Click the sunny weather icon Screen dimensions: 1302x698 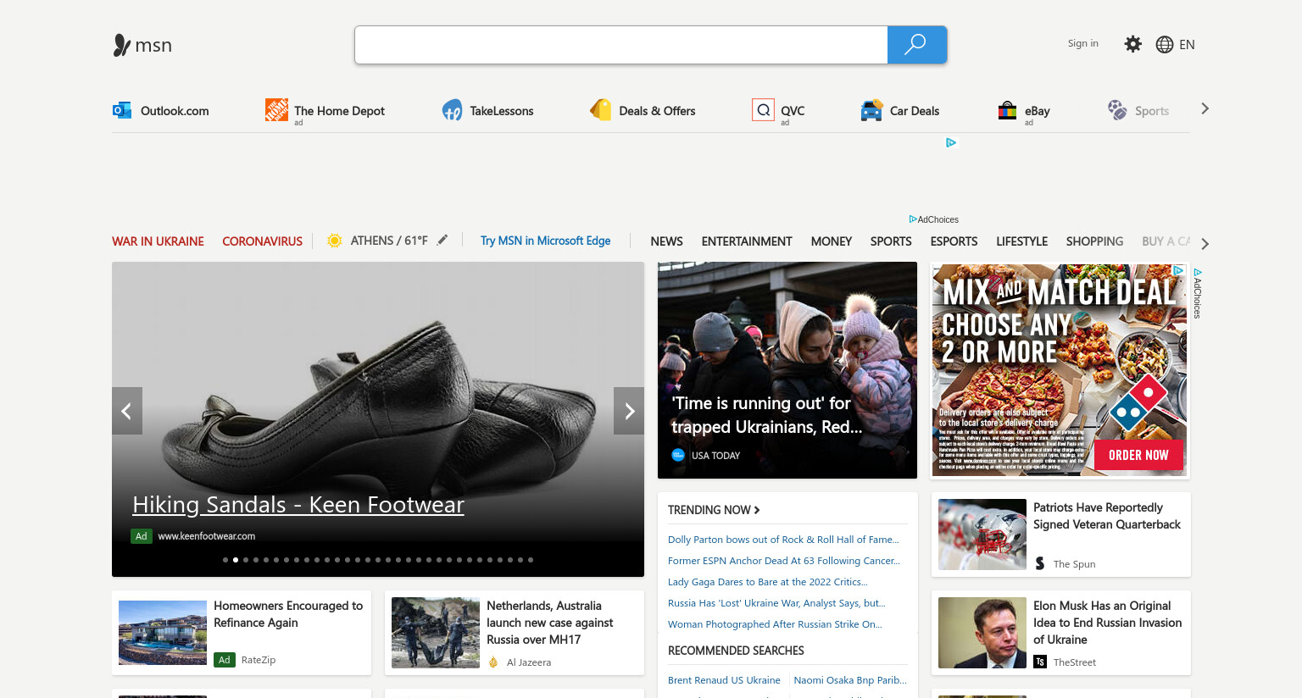[x=335, y=241]
